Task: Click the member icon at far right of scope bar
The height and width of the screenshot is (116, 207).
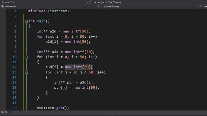Action: click(201, 6)
